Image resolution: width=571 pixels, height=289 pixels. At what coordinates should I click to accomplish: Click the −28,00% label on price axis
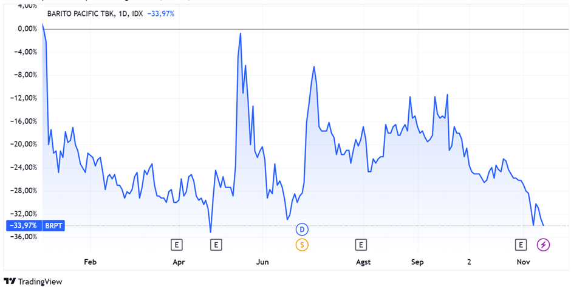point(24,191)
